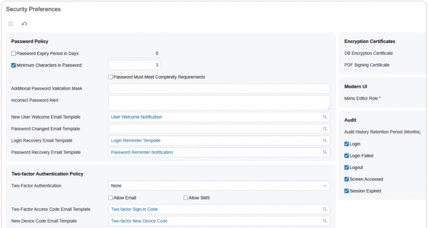
Task: Open lookup for New User Welcome Email Template
Action: pos(325,117)
